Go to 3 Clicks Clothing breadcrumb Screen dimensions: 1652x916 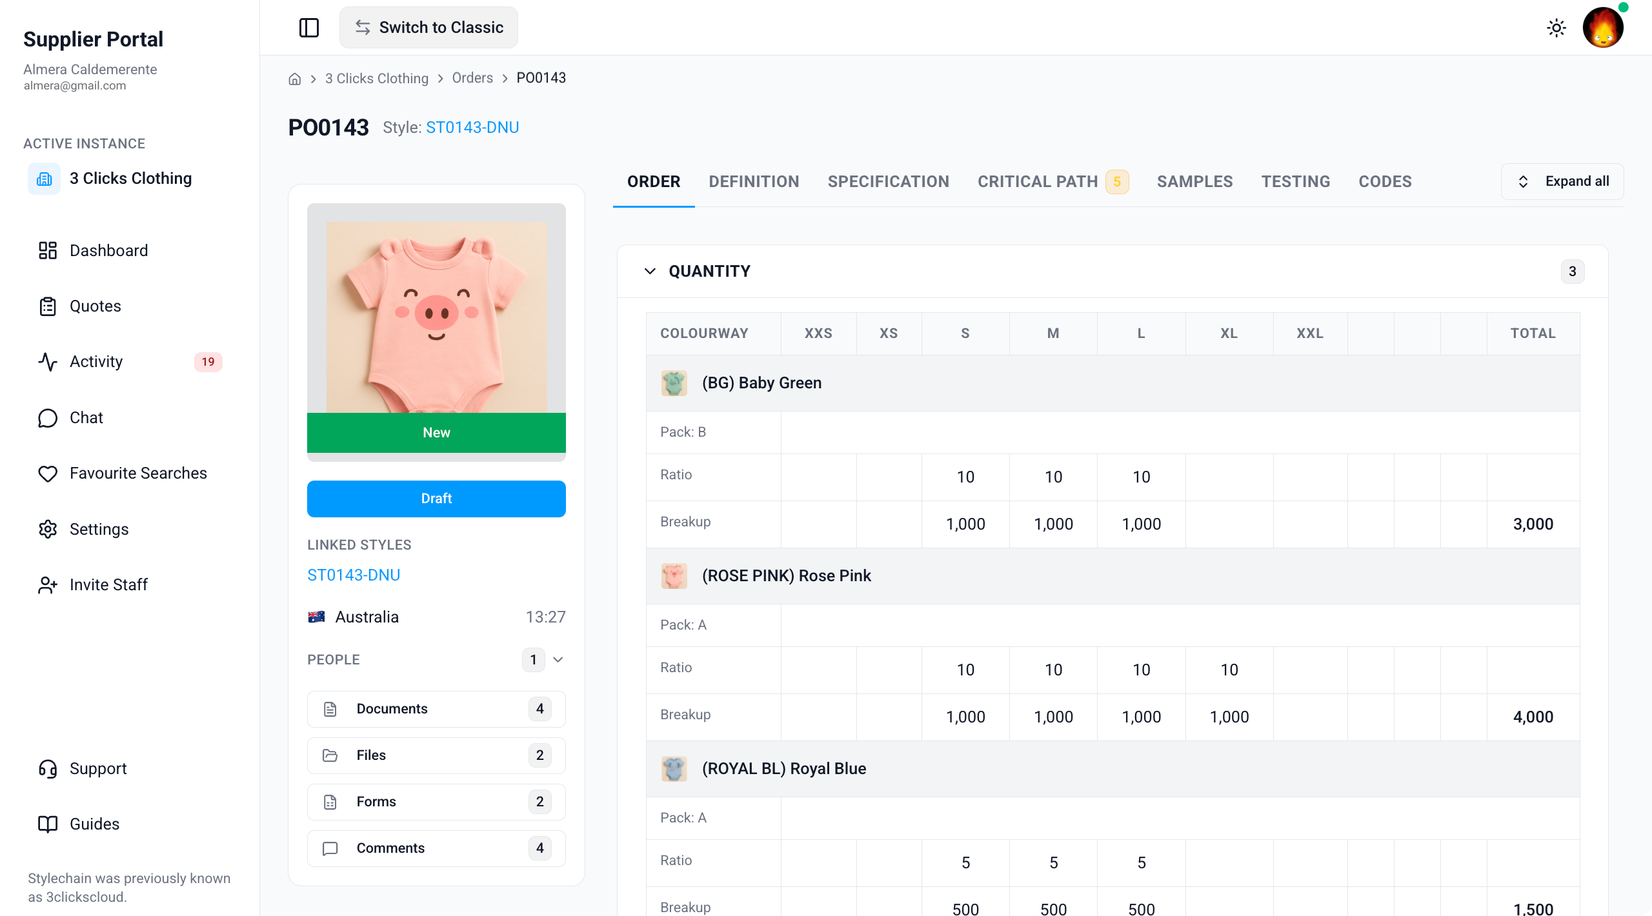tap(377, 78)
